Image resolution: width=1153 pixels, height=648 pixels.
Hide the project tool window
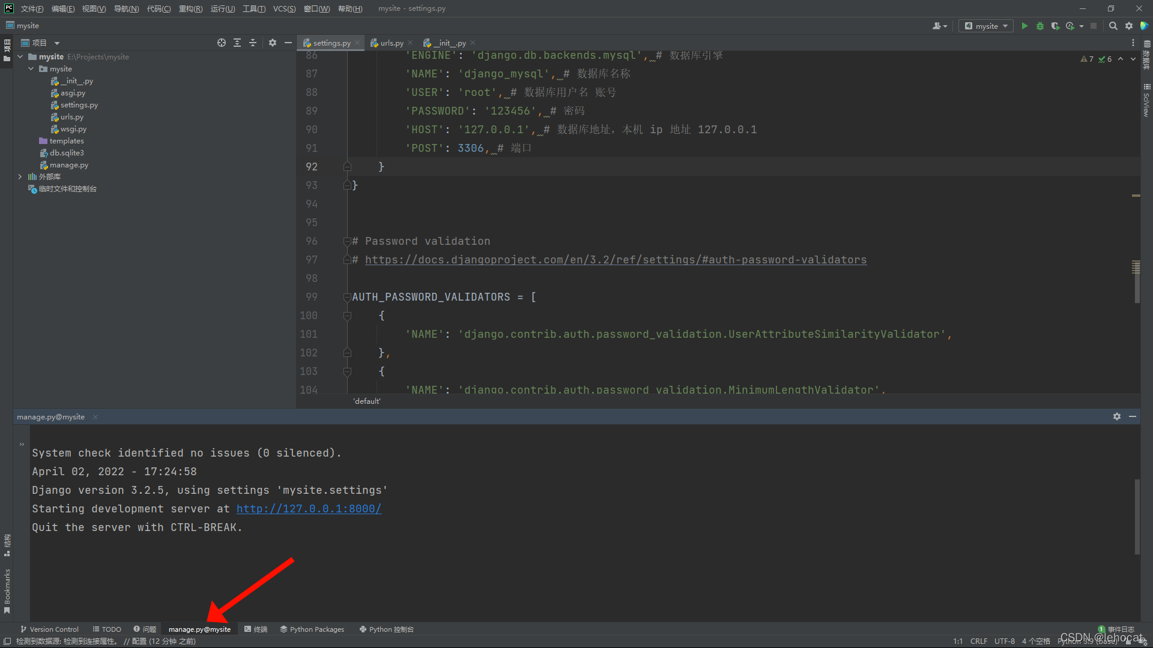tap(288, 43)
